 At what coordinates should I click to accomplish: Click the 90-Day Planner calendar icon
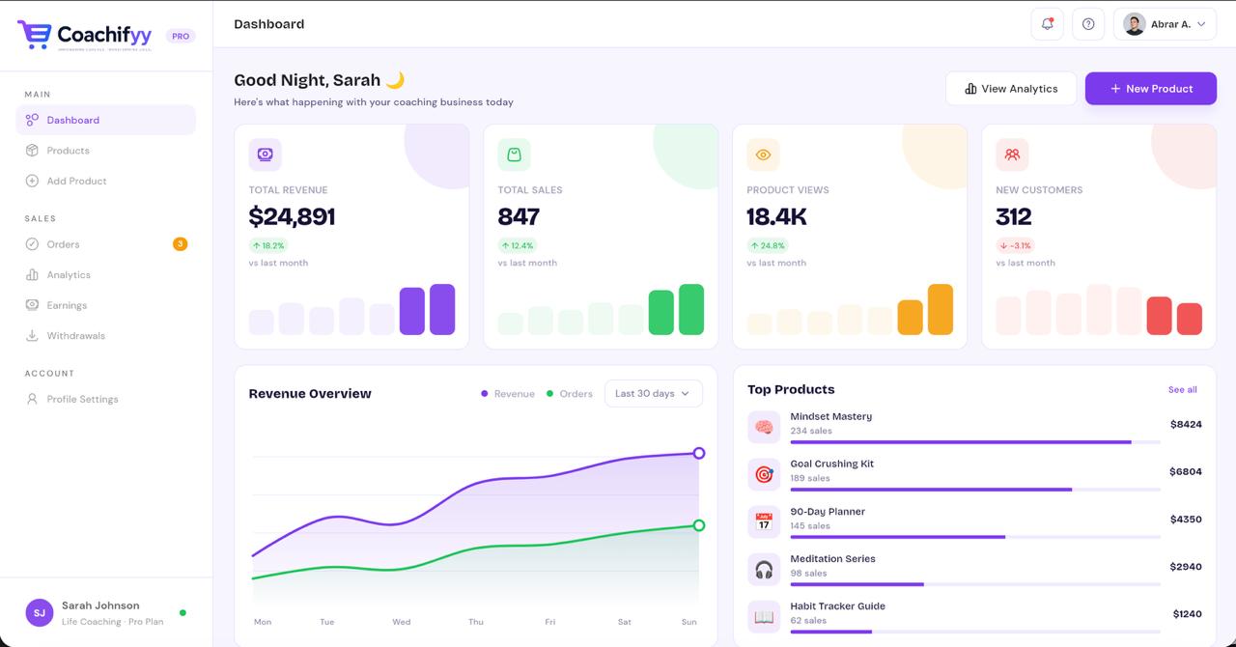coord(764,521)
